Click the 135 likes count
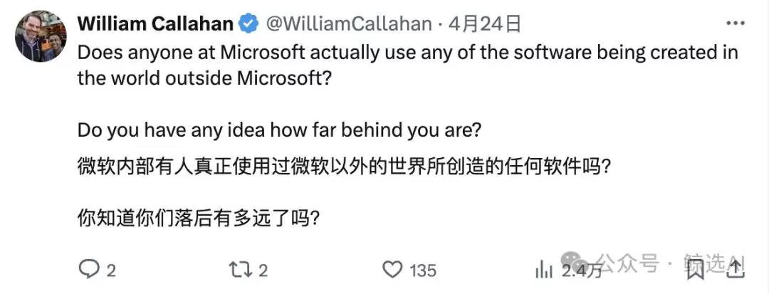Screen dimensions: 769x294 [x=423, y=271]
